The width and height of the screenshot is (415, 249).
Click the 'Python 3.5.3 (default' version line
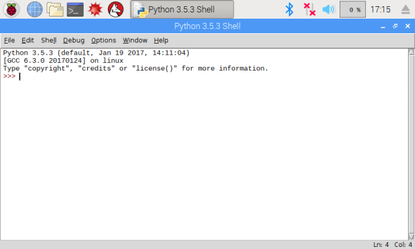[96, 53]
